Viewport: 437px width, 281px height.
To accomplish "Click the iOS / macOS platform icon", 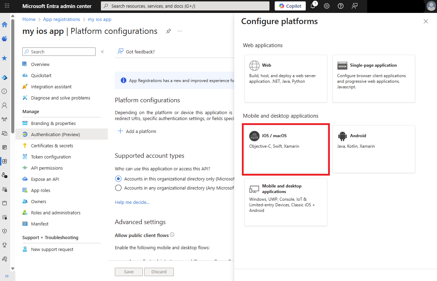I will pos(254,136).
